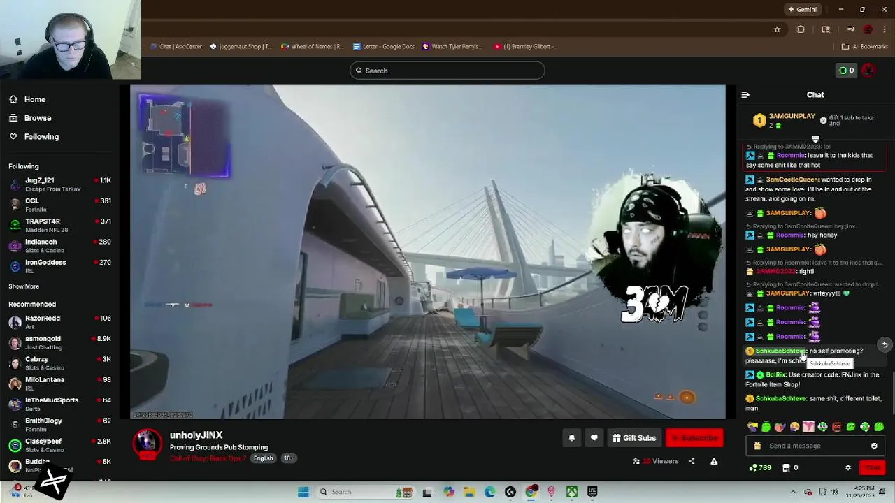Screen dimensions: 895x503
Task: Collapse the chat panel
Action: click(x=745, y=95)
